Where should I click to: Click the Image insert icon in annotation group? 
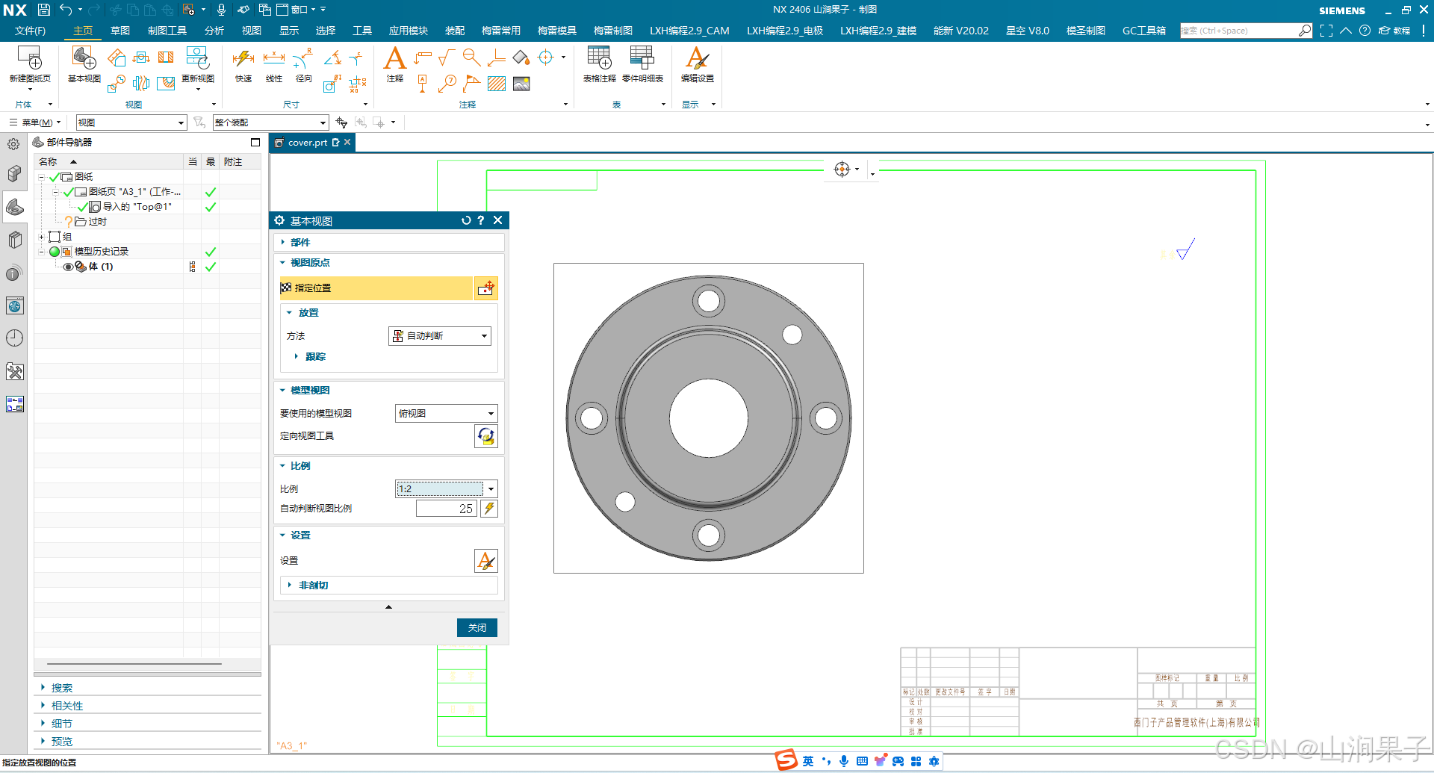(x=521, y=84)
